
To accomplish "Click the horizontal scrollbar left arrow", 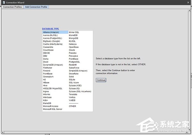I will point(3,132).
